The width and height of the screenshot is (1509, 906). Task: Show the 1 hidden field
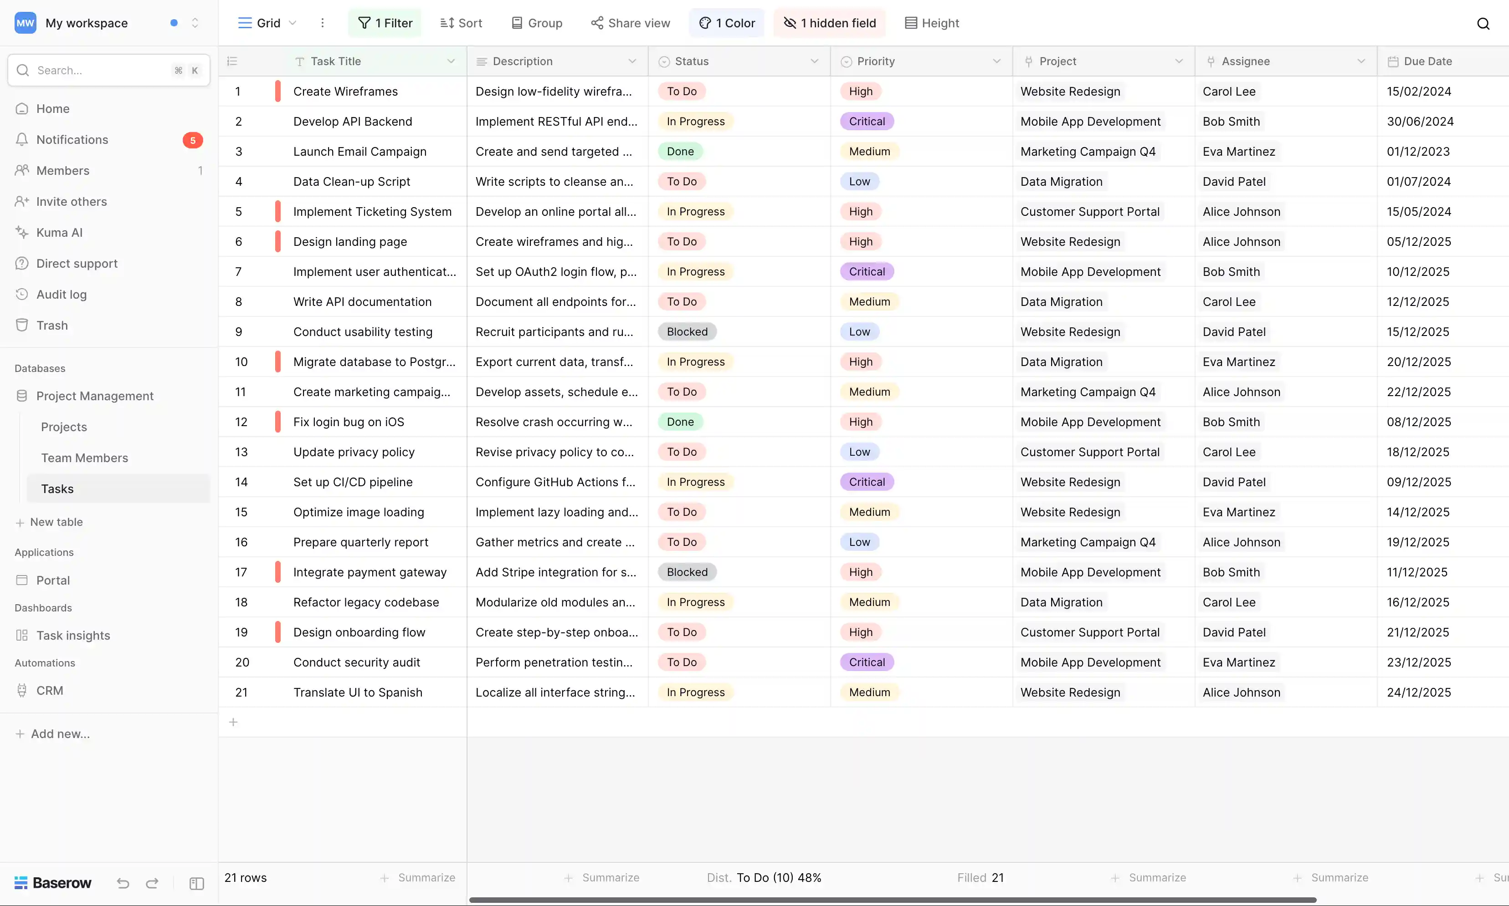point(829,23)
